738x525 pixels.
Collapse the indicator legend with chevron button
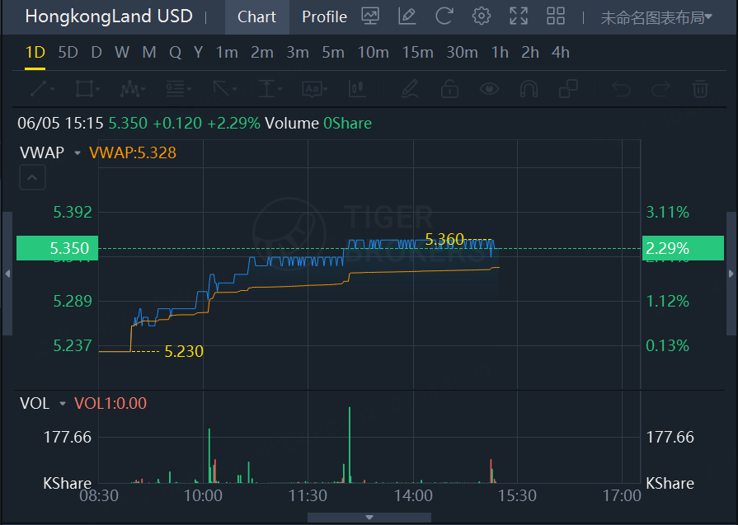click(x=32, y=177)
